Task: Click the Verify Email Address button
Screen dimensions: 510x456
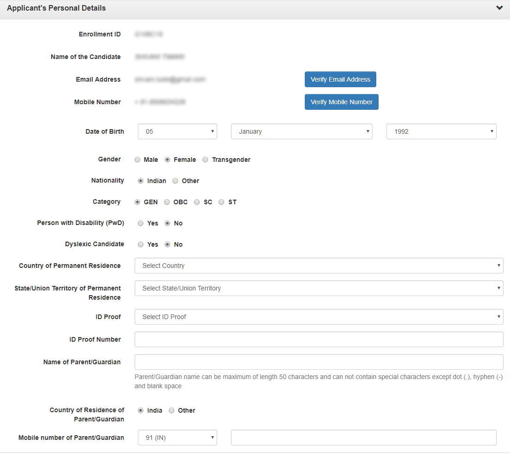Action: click(x=340, y=79)
